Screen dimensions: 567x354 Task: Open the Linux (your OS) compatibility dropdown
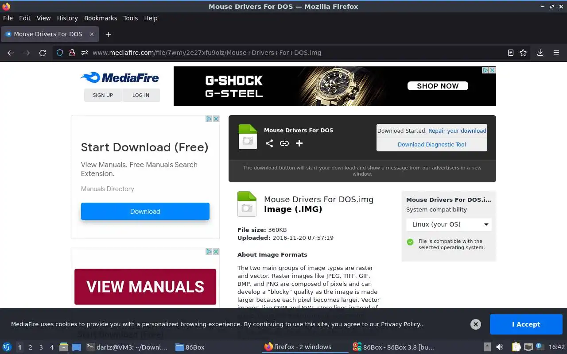click(449, 224)
